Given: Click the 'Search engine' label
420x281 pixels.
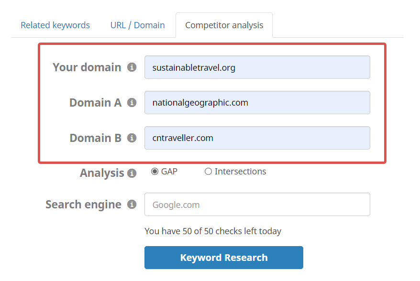Looking at the screenshot, I should click(x=83, y=205).
